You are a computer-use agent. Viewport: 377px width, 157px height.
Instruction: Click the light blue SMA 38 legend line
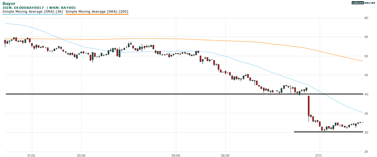pyautogui.click(x=33, y=14)
